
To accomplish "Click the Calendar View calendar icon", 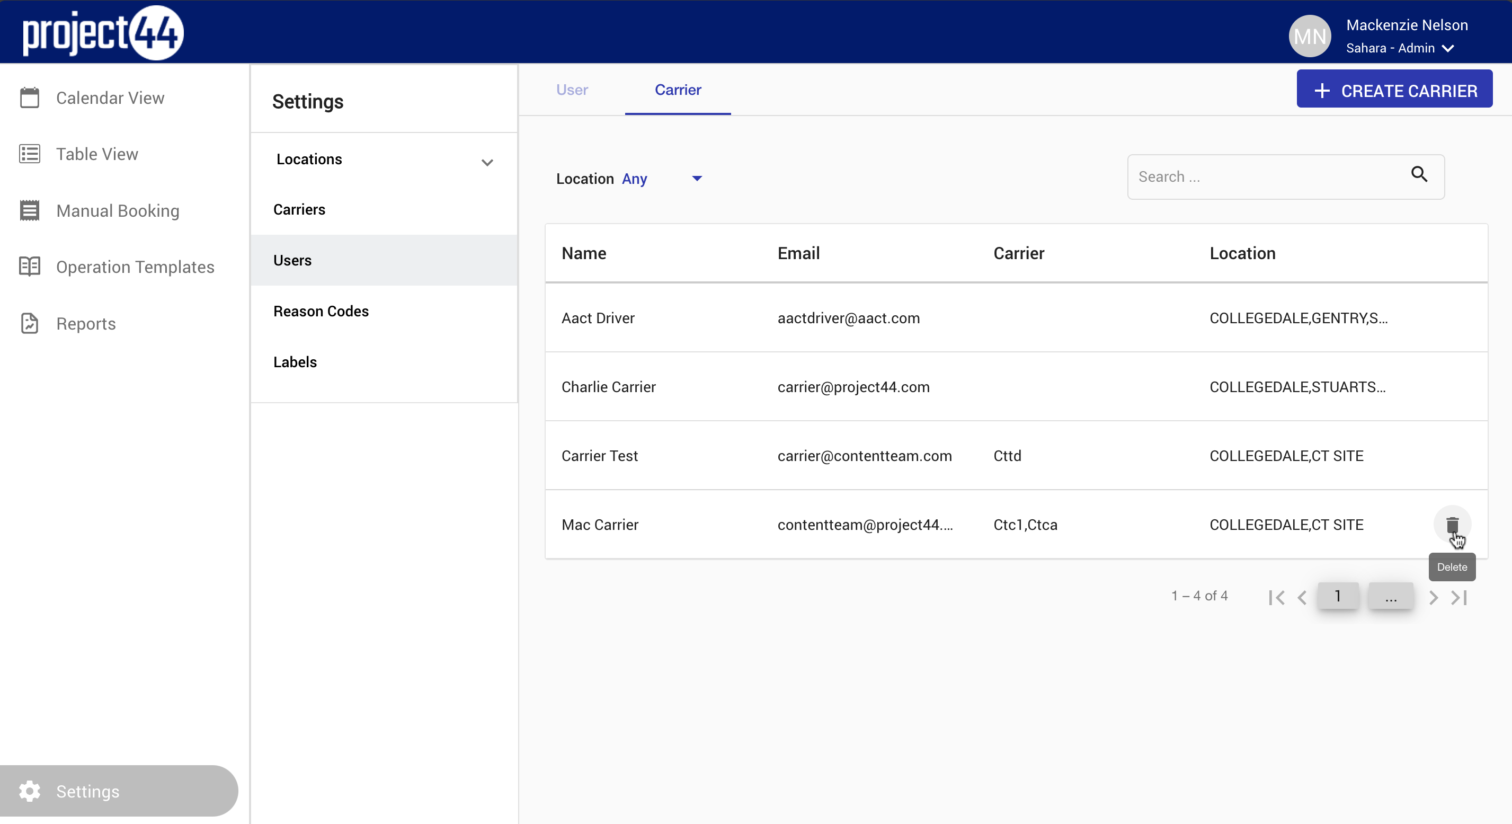I will pos(29,98).
